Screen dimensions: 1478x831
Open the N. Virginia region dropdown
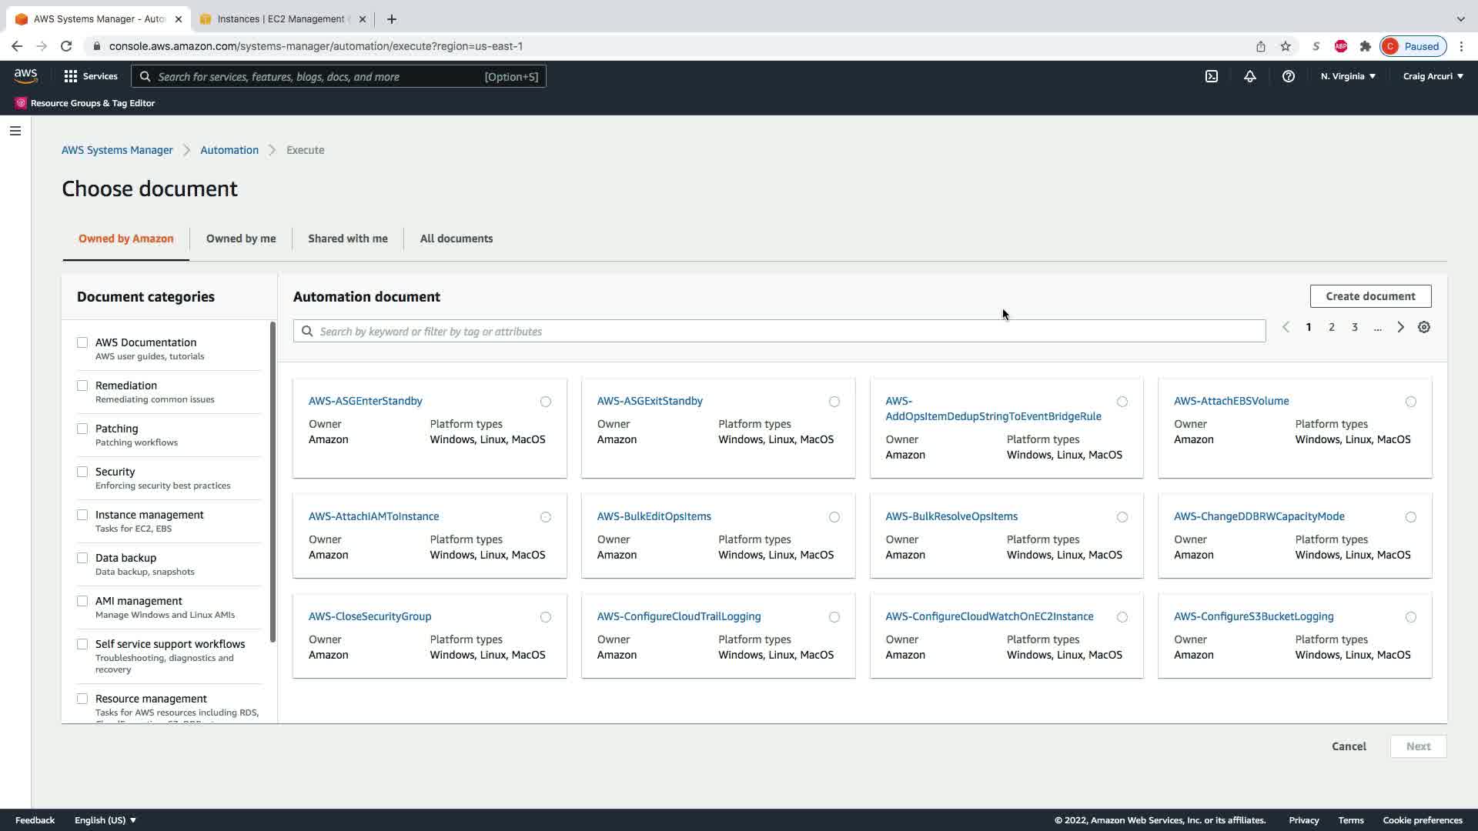[1348, 76]
